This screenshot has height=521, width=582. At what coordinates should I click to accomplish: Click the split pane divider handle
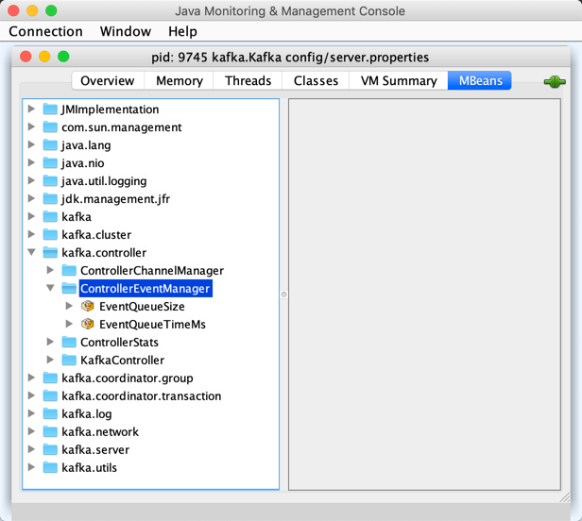coord(283,294)
